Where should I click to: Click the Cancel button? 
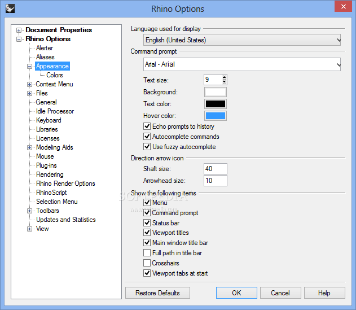coord(280,292)
